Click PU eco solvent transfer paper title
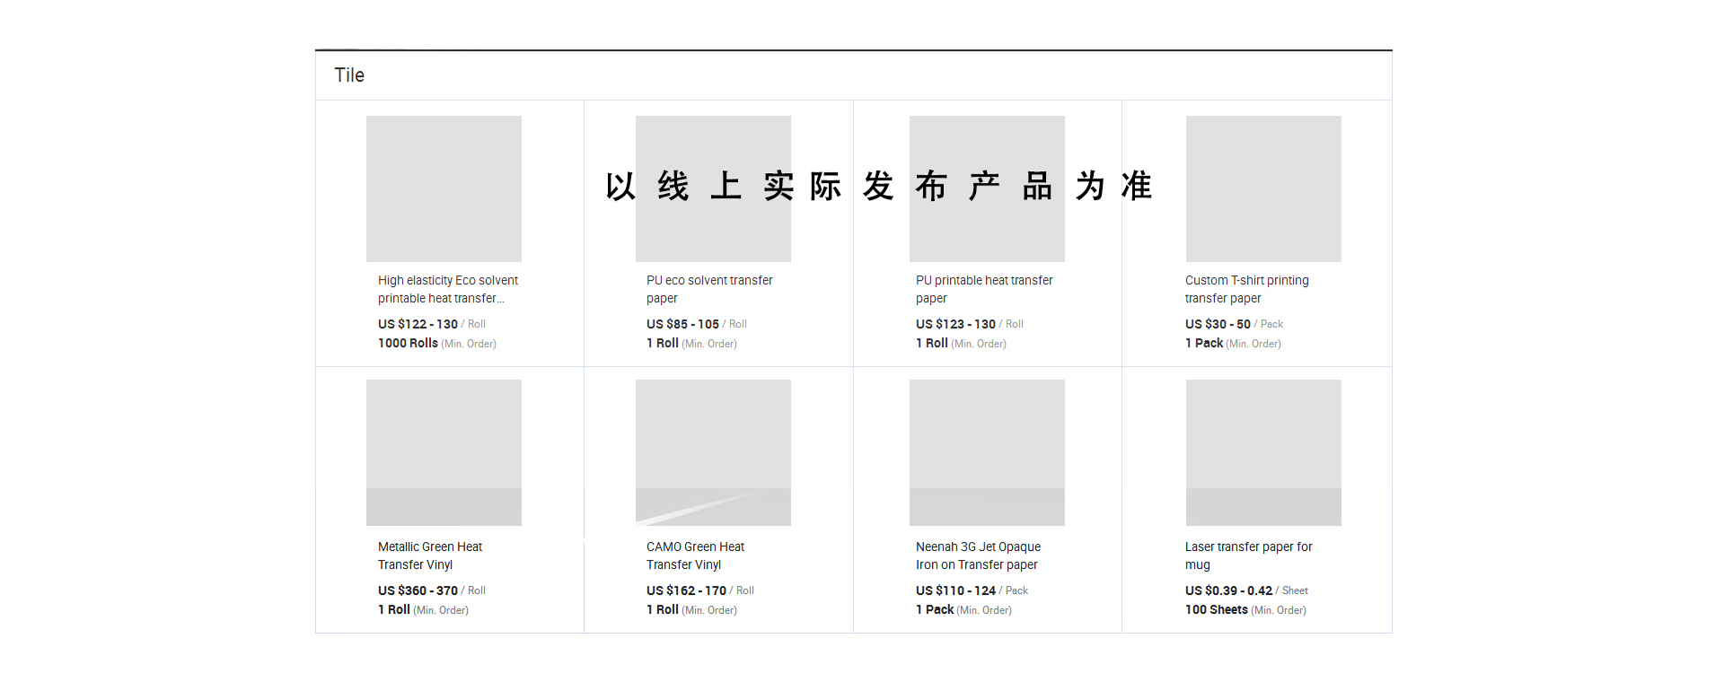The width and height of the screenshot is (1724, 673). (x=709, y=289)
